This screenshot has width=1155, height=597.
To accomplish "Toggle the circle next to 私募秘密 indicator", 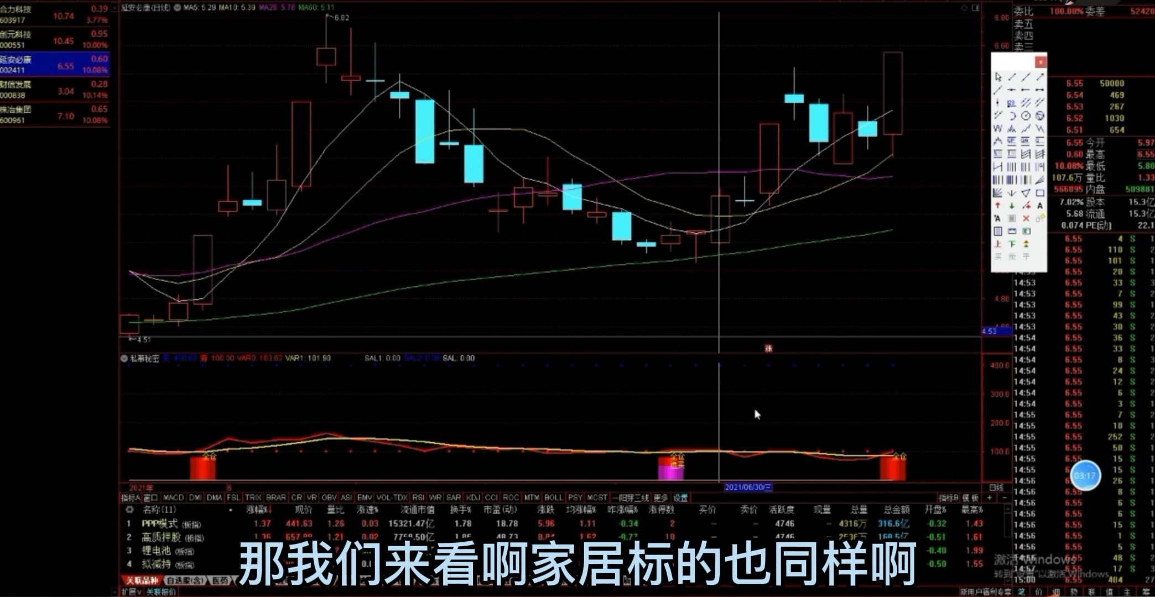I will coord(124,358).
